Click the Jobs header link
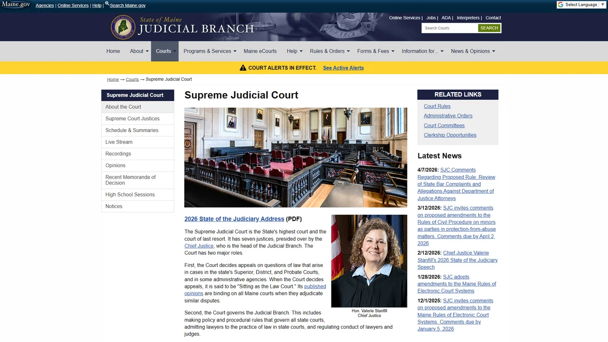 point(431,18)
